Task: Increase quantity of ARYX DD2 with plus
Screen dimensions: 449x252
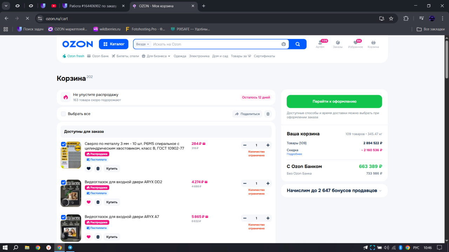Action: [x=268, y=183]
